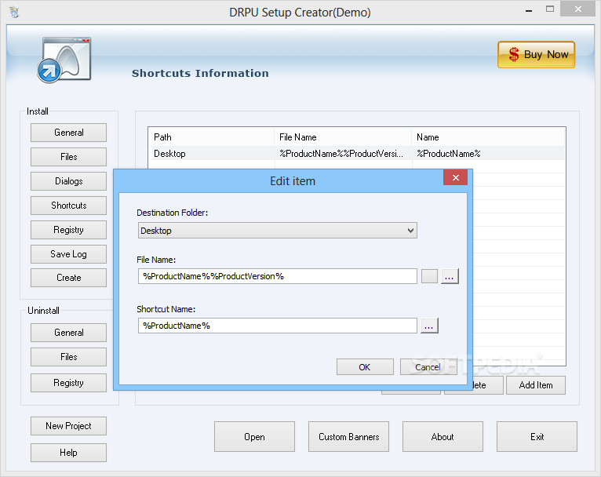Close the DRPU Setup Creator window

point(578,9)
